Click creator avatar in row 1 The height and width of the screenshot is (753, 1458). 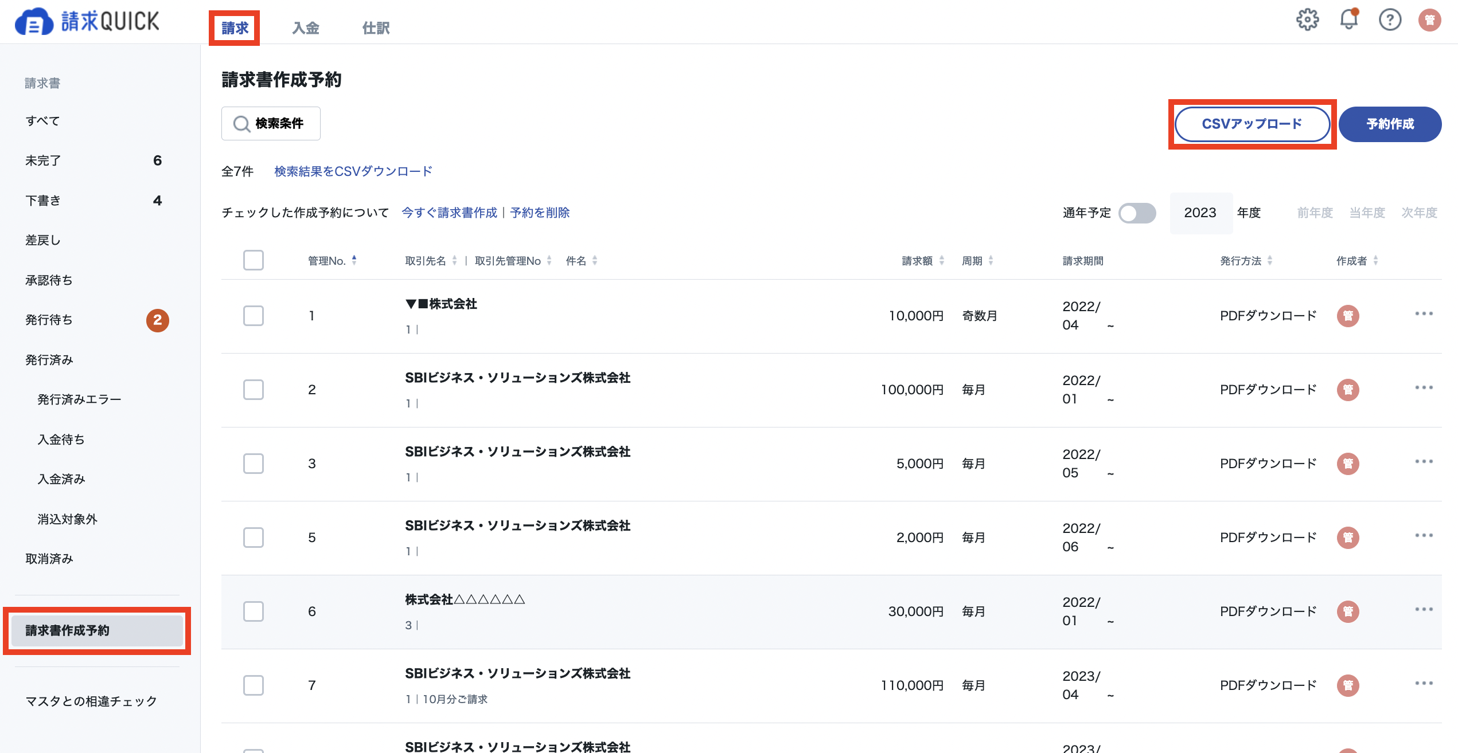(x=1348, y=316)
